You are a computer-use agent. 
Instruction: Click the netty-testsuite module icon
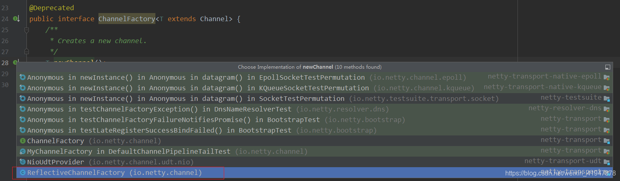(x=607, y=98)
